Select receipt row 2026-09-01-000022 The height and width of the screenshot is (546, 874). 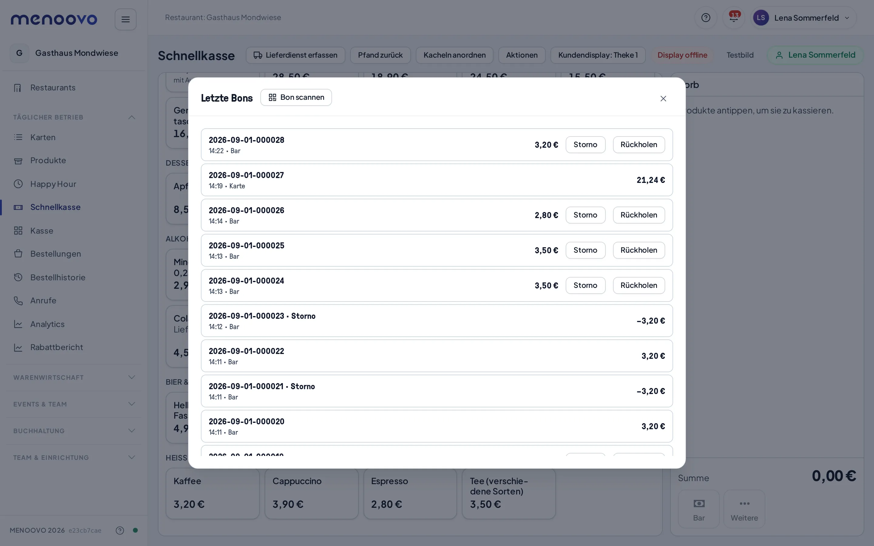click(437, 356)
